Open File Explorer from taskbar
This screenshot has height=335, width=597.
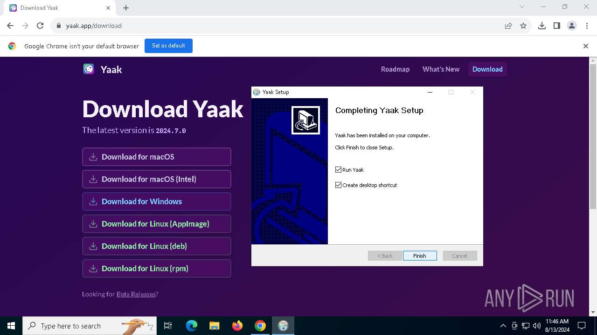[214, 326]
